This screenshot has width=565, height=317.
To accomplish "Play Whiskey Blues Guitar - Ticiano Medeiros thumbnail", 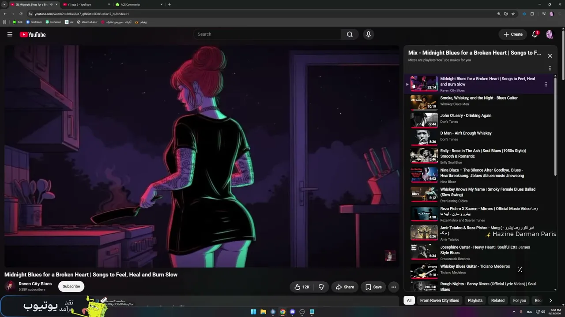I will [424, 271].
